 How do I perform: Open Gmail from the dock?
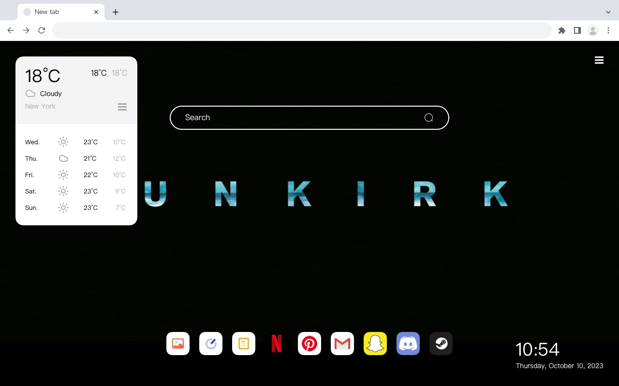click(342, 344)
